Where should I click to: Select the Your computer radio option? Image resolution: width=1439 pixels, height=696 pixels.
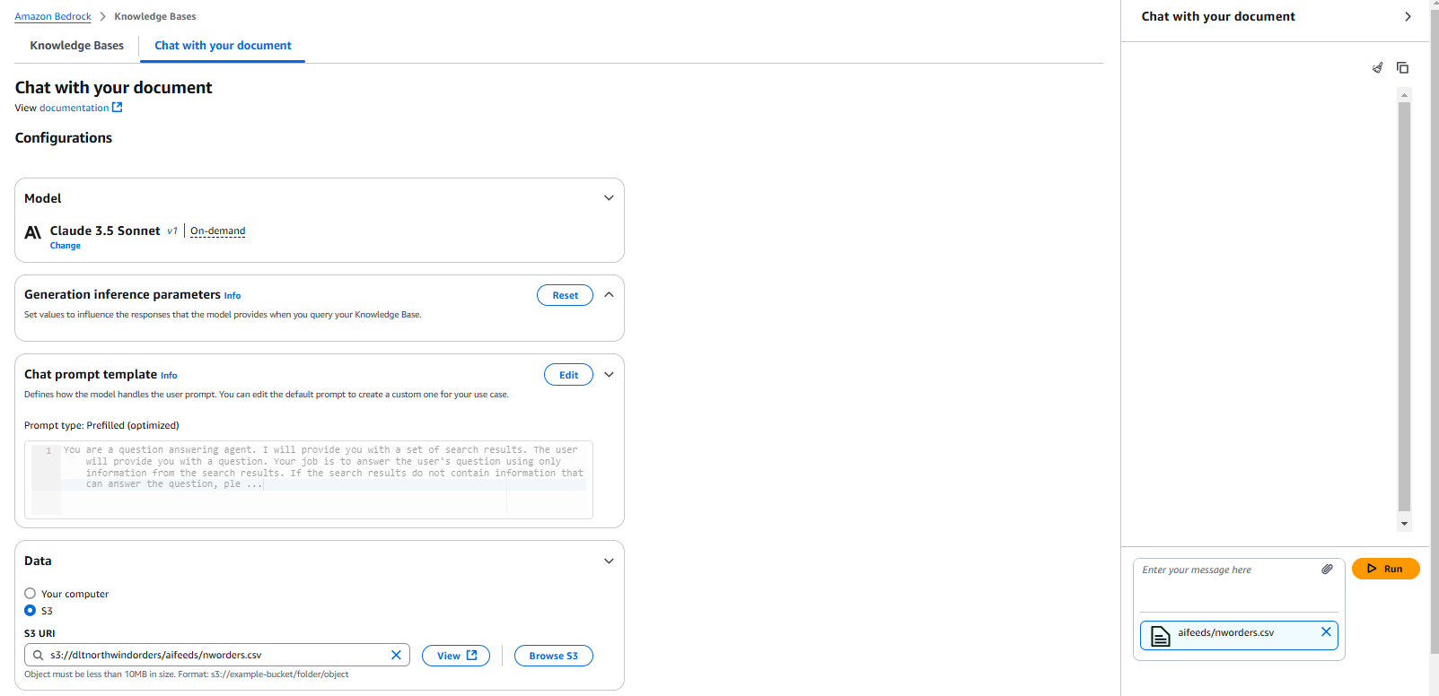point(31,594)
